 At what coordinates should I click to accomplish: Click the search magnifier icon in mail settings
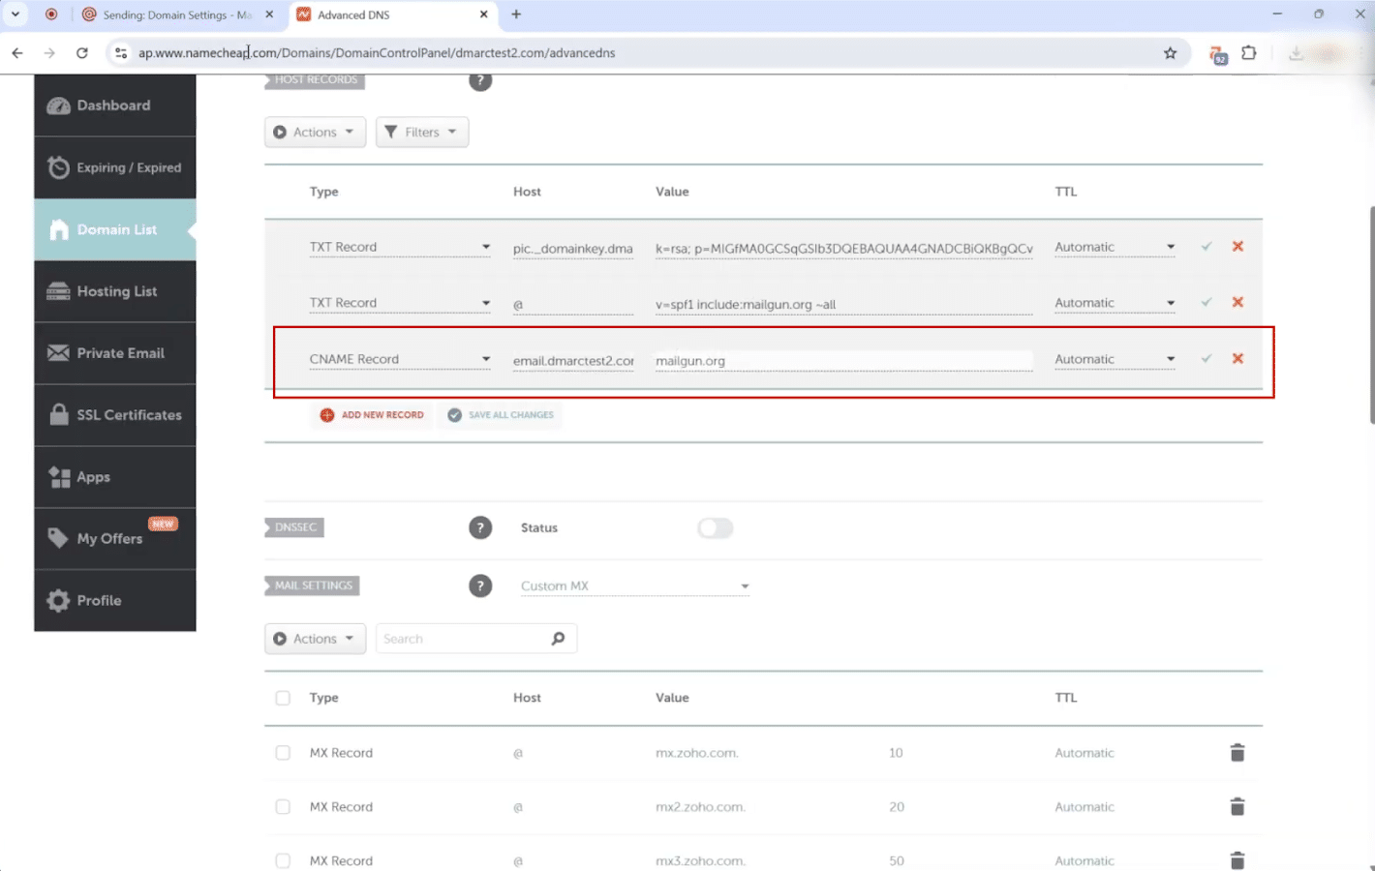tap(558, 639)
